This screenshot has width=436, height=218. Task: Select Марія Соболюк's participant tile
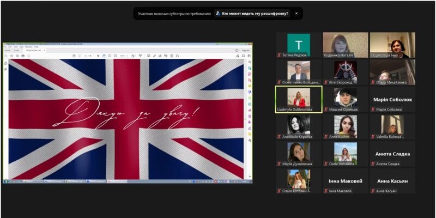tap(392, 99)
